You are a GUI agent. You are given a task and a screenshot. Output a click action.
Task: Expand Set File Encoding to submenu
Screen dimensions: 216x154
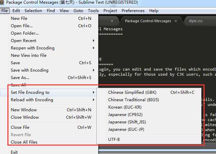[x=49, y=92]
